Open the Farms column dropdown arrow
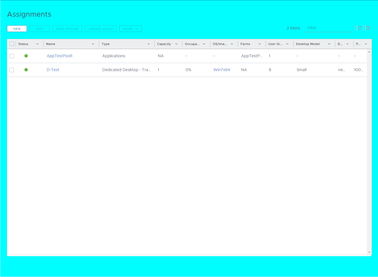Image resolution: width=378 pixels, height=277 pixels. coord(260,44)
